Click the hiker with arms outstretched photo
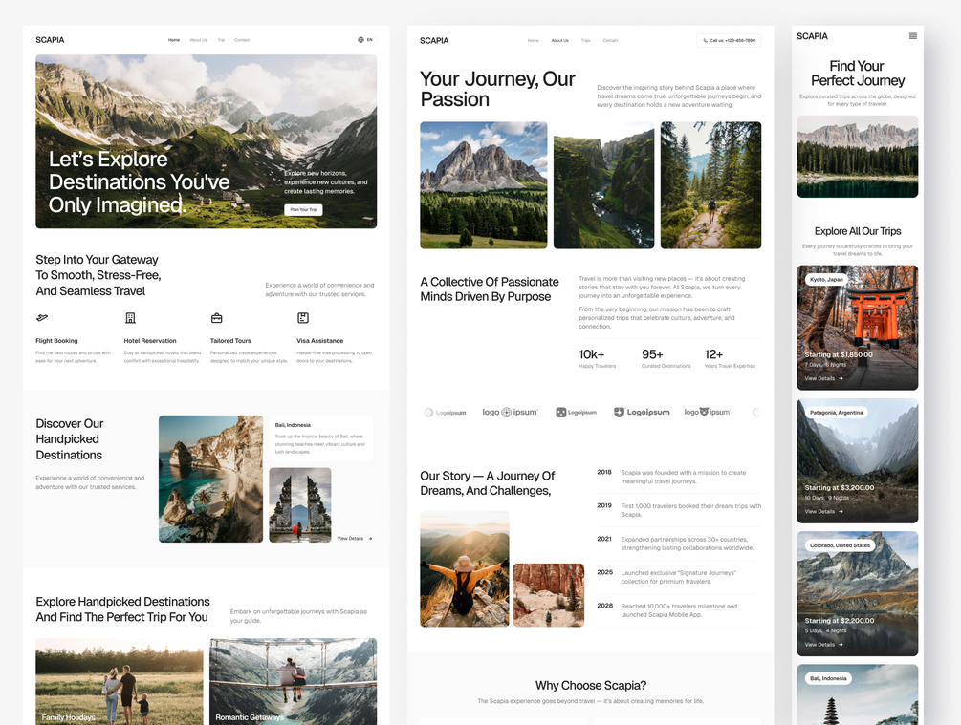The height and width of the screenshot is (725, 961). (465, 569)
